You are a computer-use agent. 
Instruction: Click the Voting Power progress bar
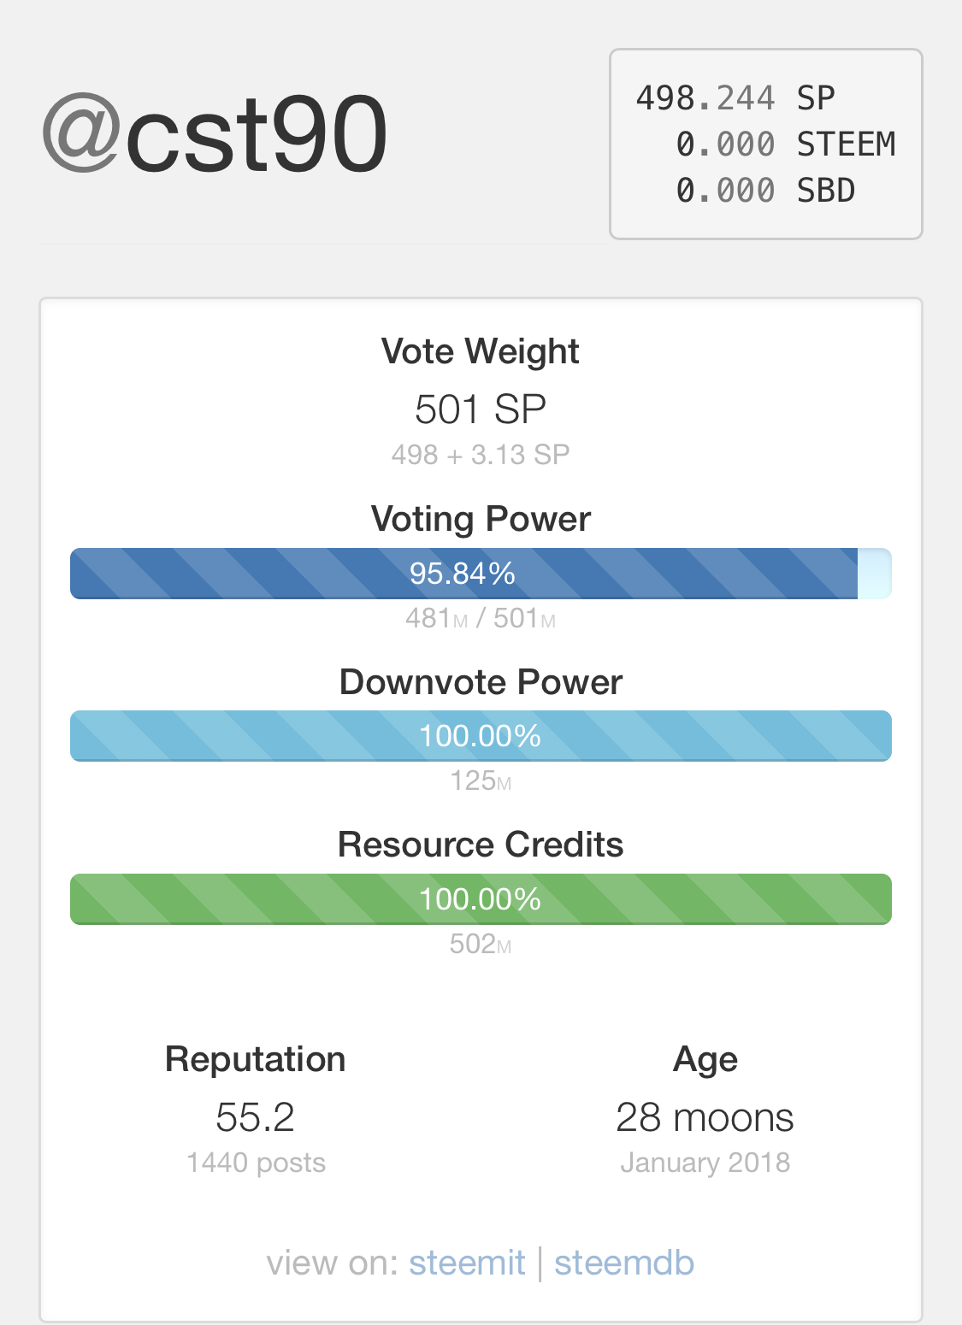(481, 574)
